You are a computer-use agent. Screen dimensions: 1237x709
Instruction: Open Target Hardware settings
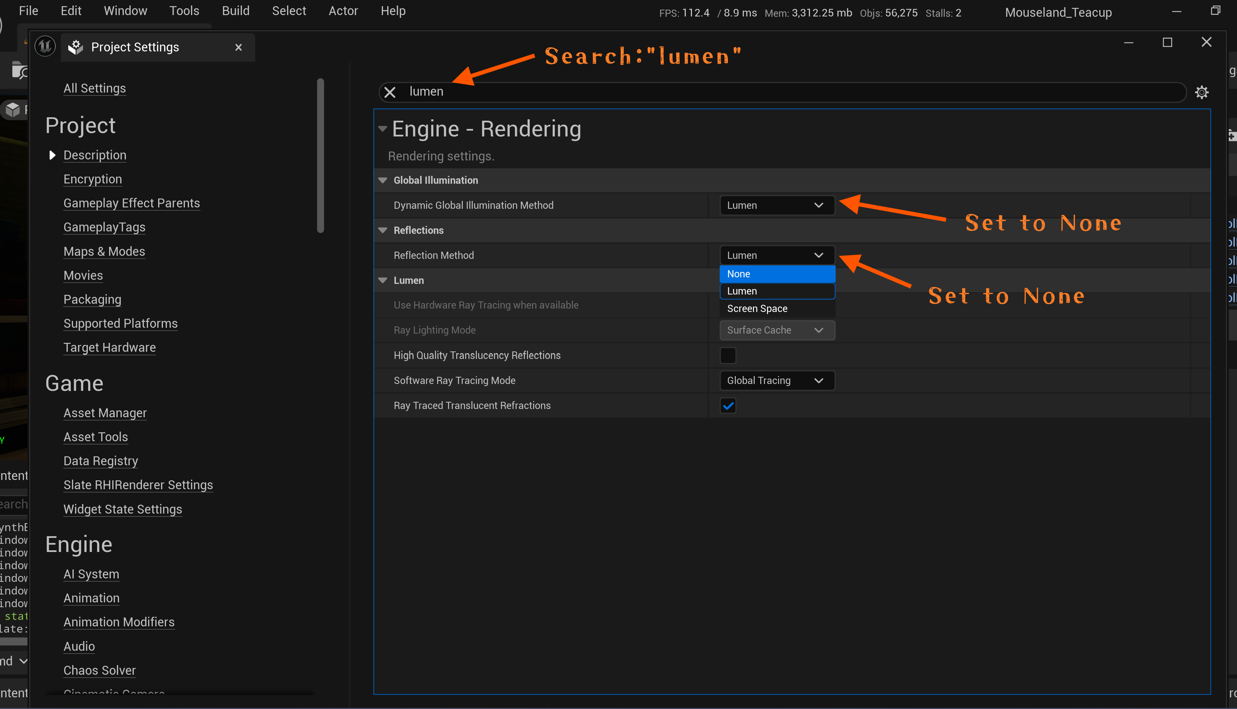tap(110, 348)
